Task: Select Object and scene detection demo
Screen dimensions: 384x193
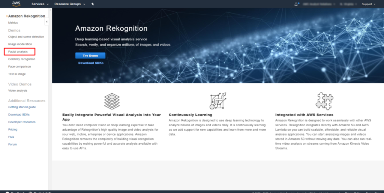Action: (x=26, y=37)
